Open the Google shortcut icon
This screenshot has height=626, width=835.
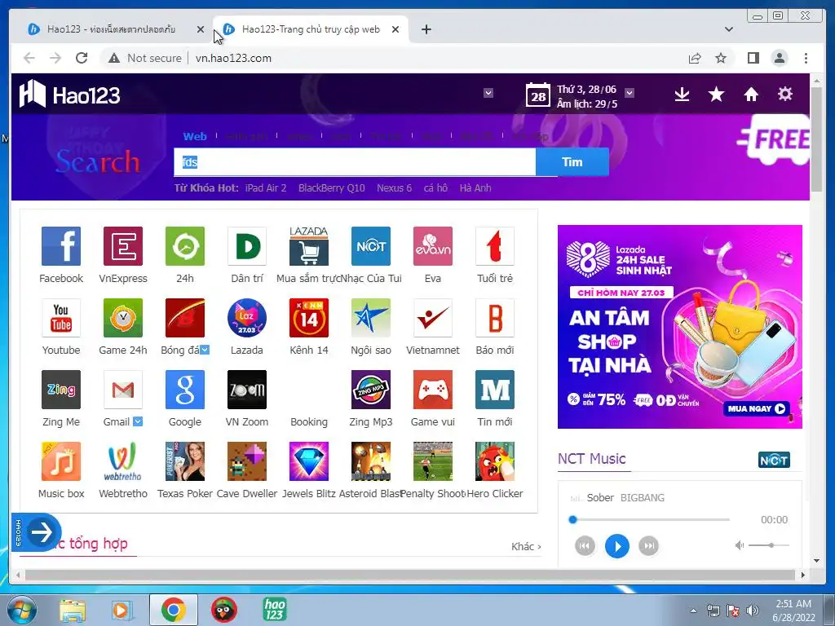pyautogui.click(x=185, y=390)
